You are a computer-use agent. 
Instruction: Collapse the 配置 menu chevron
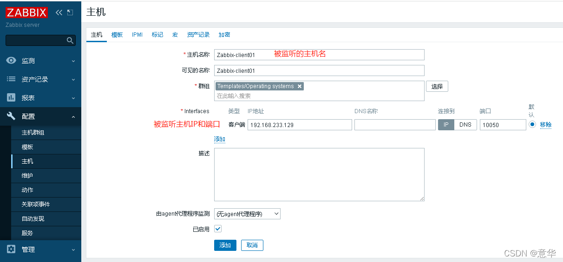73,116
